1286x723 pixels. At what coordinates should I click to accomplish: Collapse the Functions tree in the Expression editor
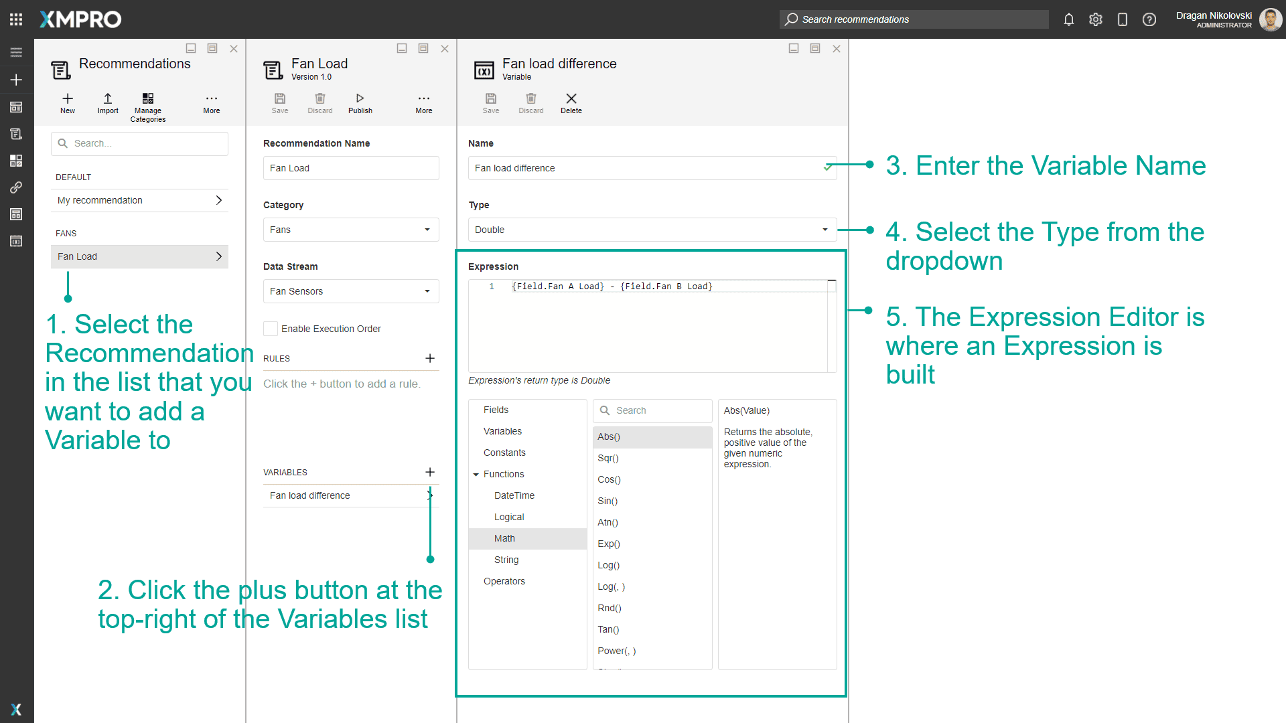475,474
